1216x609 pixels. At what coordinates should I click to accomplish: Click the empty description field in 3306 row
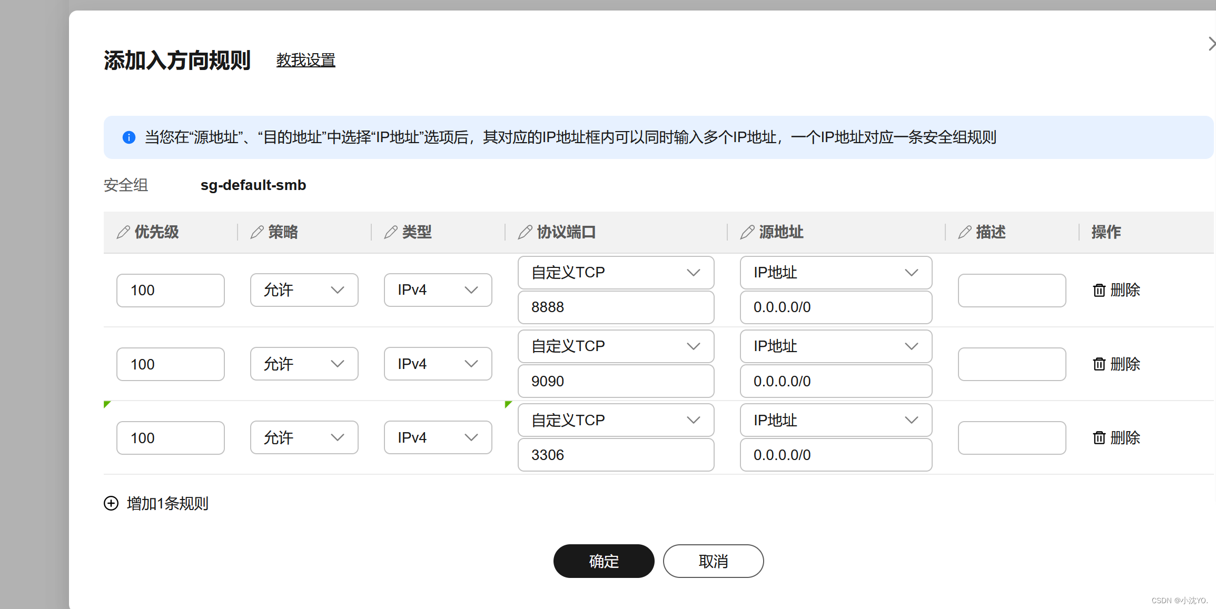(x=1012, y=437)
